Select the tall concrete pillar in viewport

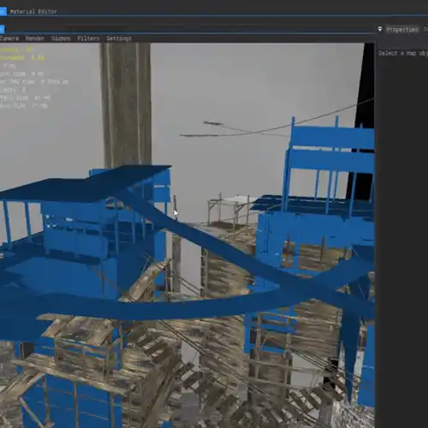pos(126,105)
